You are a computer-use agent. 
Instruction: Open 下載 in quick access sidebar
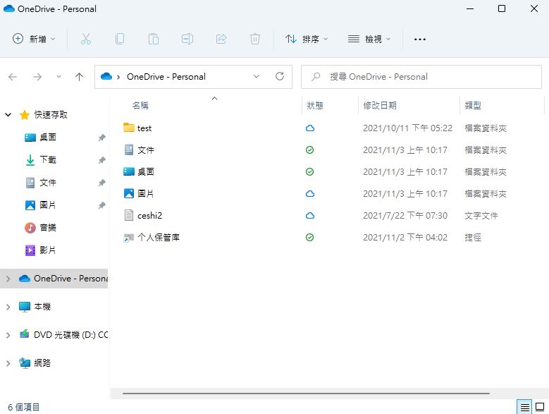click(x=48, y=160)
